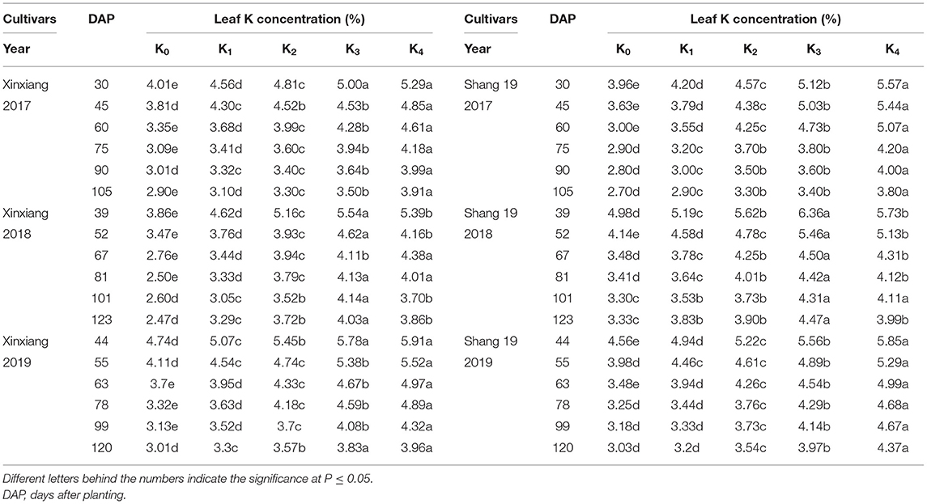Select the Shang 19 2018 row label
The image size is (927, 504).
click(x=491, y=223)
